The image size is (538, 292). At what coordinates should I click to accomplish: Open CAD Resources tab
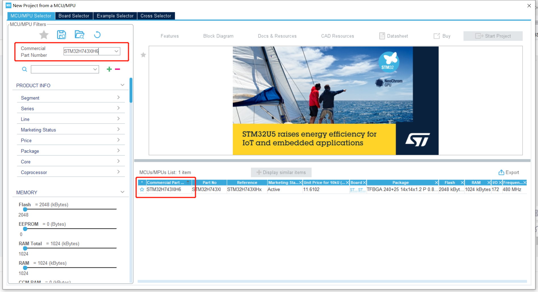[x=338, y=36]
